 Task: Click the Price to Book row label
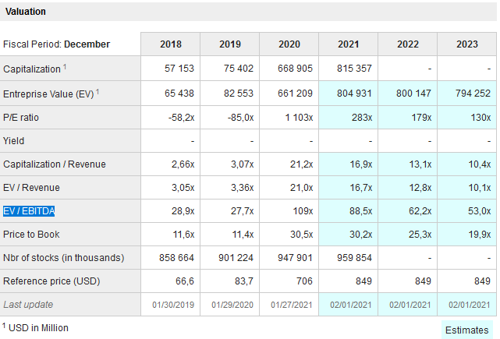click(31, 235)
